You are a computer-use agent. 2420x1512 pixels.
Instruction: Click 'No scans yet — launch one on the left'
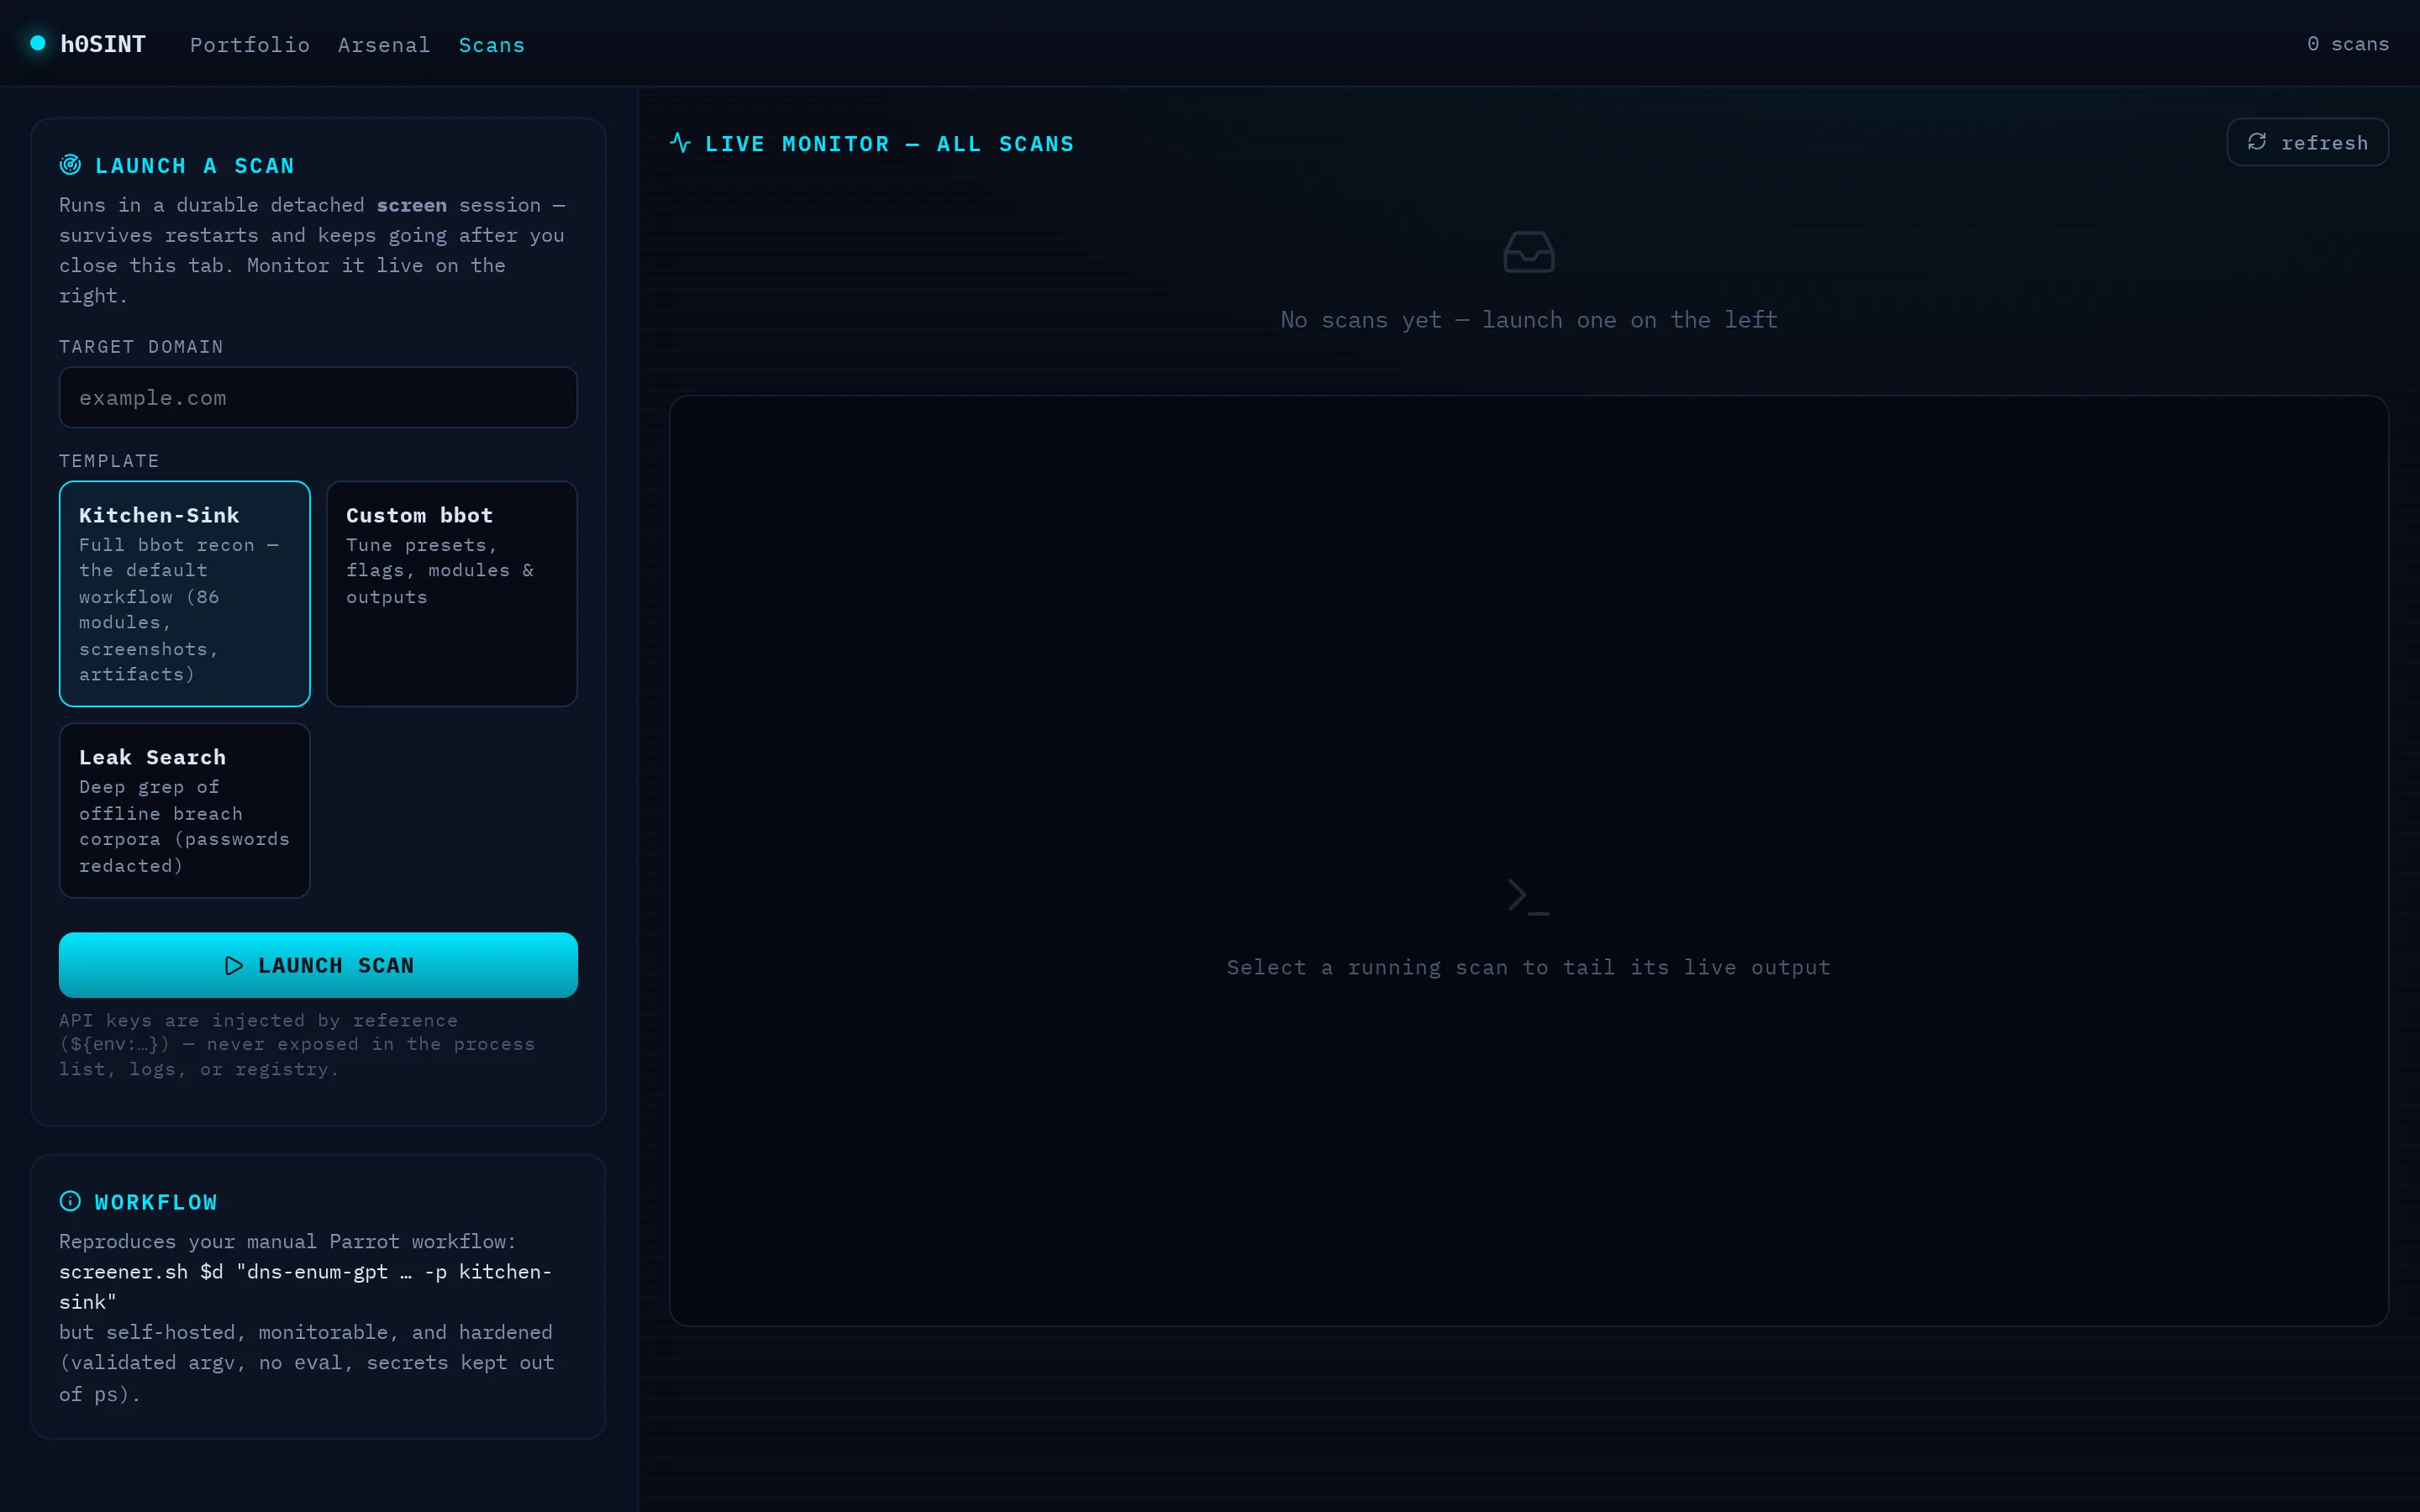tap(1529, 320)
